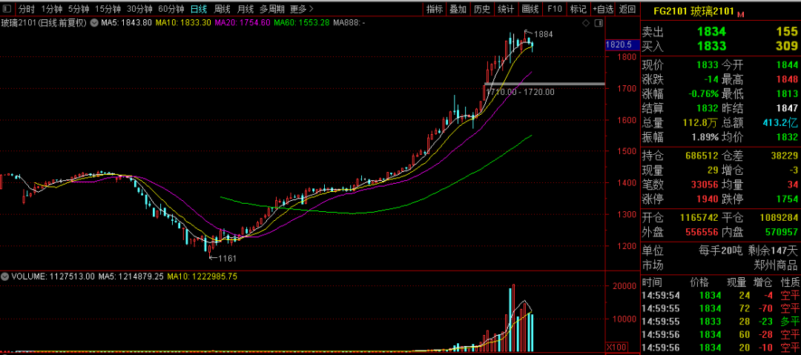The height and width of the screenshot is (355, 801).
Task: Click volume MA5: 1214879.25 label
Action: click(131, 276)
